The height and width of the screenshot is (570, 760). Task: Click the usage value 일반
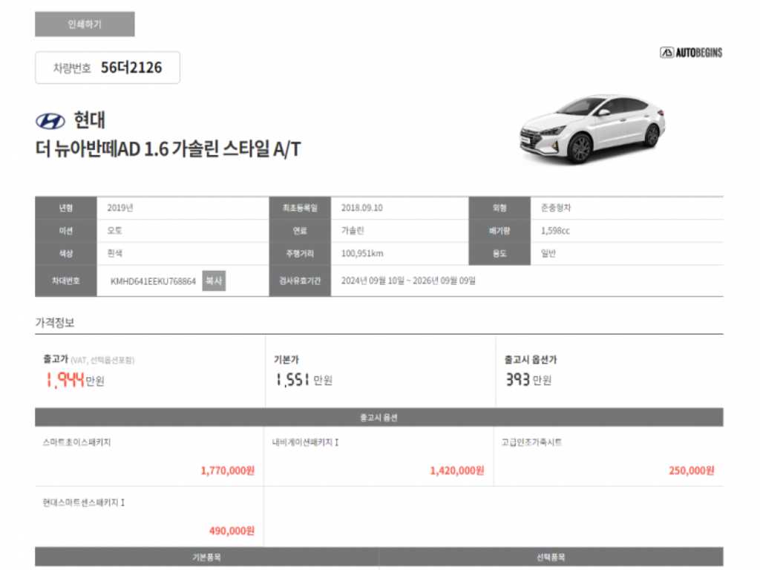(548, 254)
